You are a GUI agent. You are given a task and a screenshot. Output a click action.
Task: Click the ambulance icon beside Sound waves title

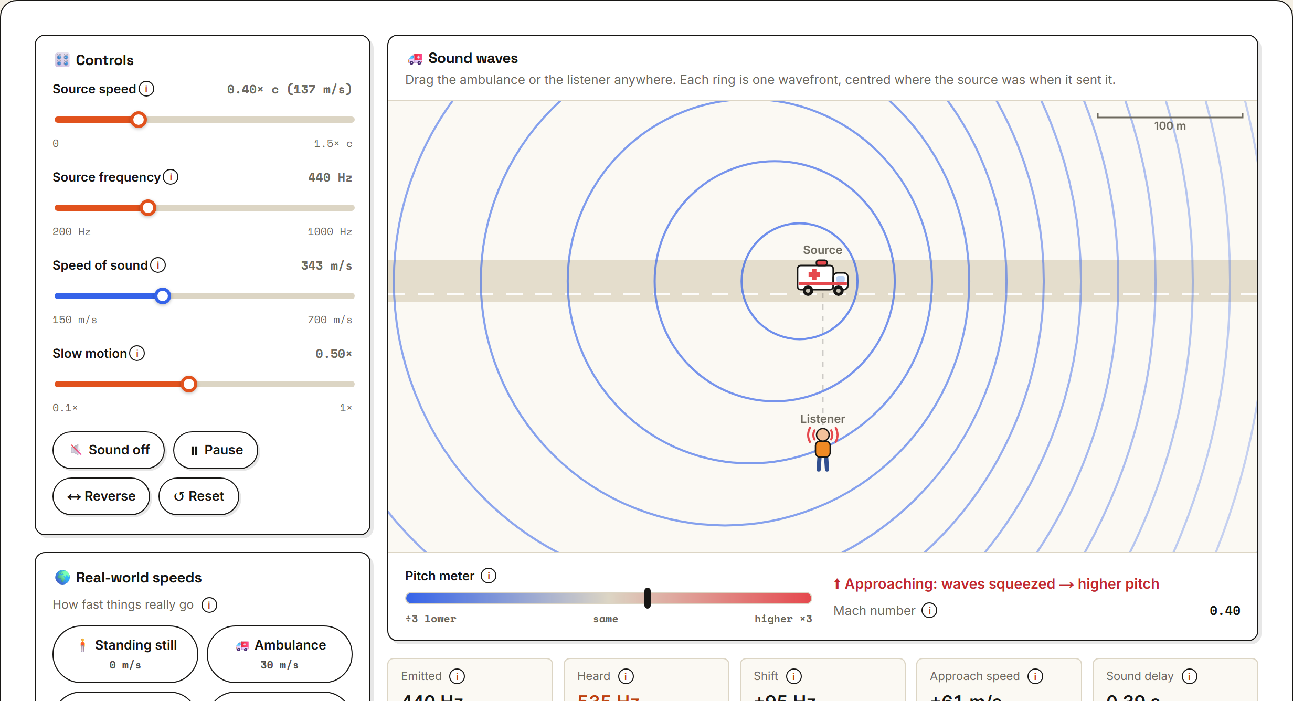(415, 59)
